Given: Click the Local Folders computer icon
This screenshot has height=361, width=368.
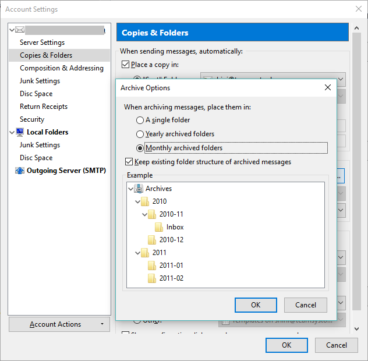Looking at the screenshot, I should click(x=20, y=132).
